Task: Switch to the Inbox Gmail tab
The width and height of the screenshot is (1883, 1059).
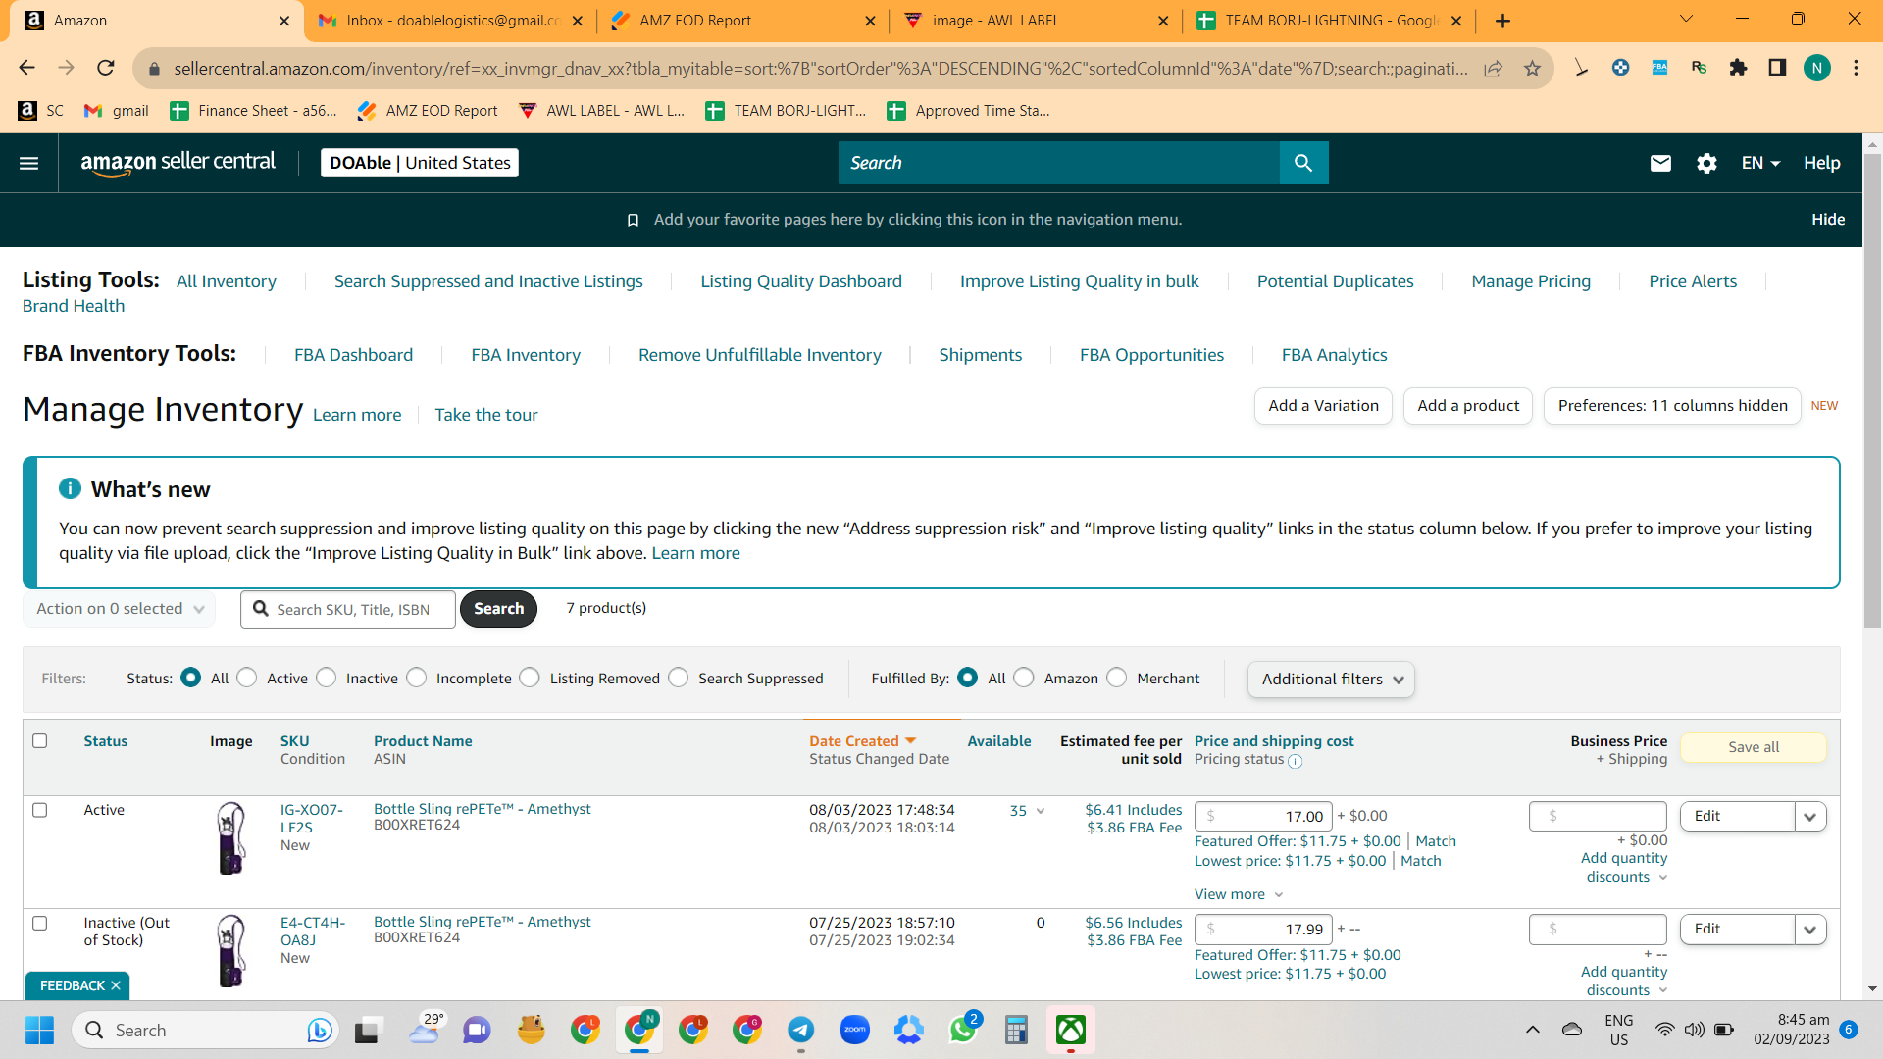Action: [451, 21]
